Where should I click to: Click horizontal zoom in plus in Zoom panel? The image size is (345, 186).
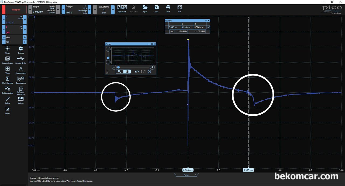click(x=152, y=67)
